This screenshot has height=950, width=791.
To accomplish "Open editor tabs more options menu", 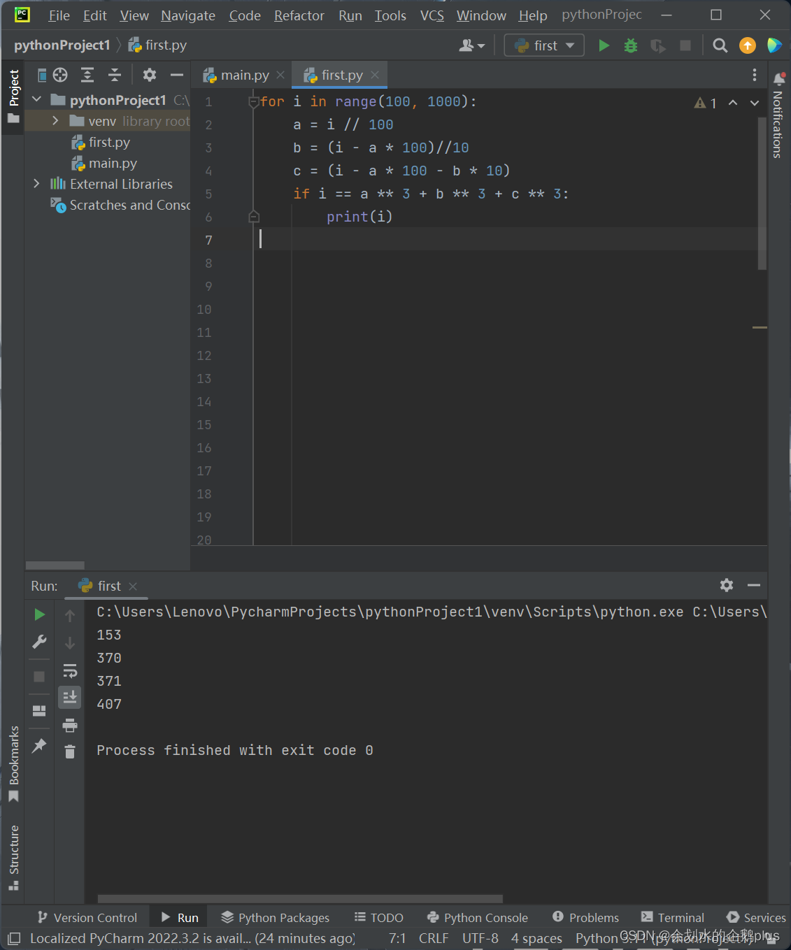I will coord(754,75).
